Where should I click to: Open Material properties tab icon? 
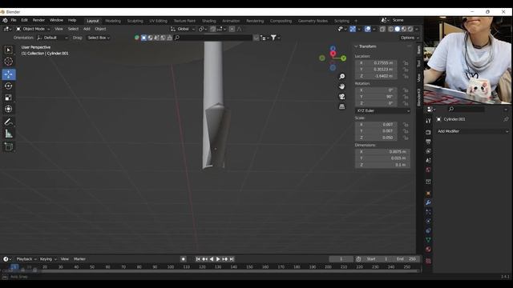pos(428,249)
